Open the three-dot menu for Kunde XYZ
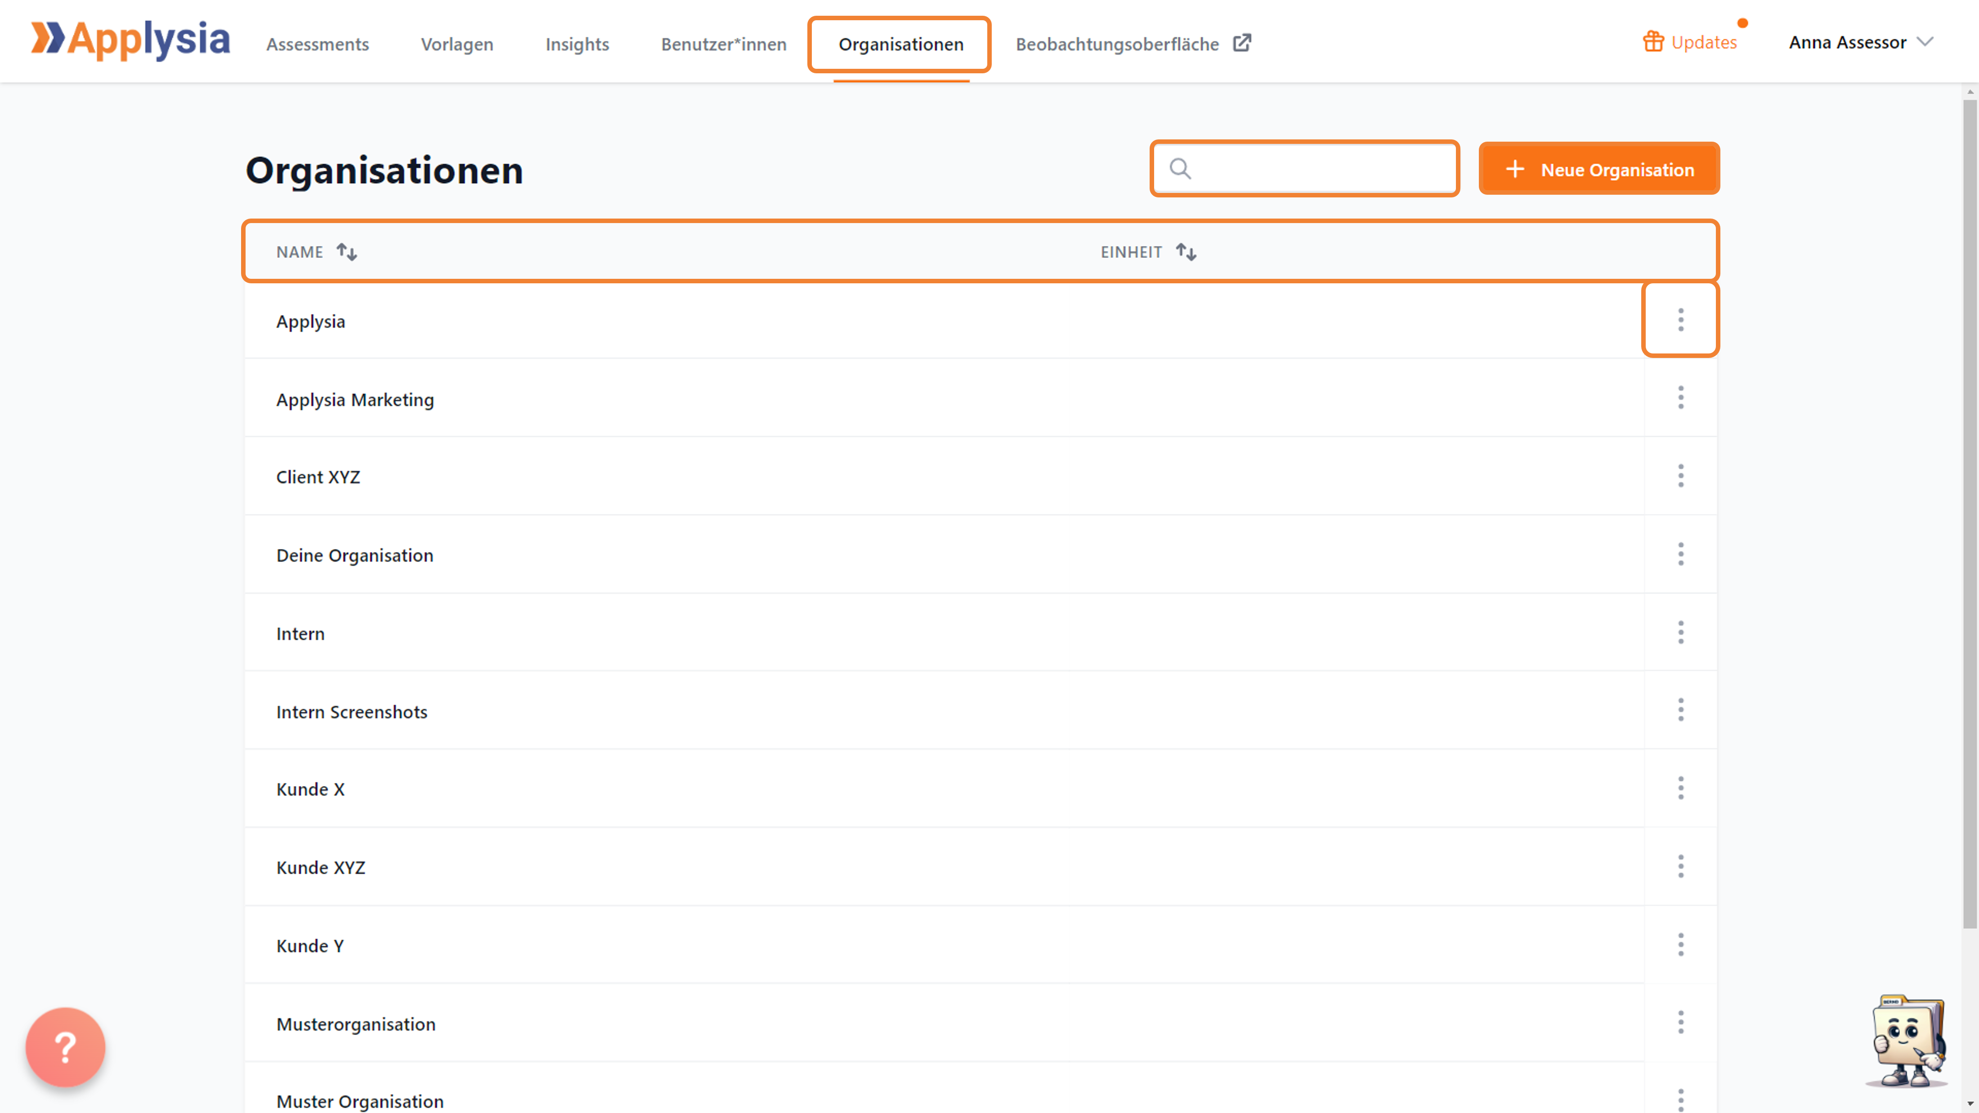 tap(1680, 867)
